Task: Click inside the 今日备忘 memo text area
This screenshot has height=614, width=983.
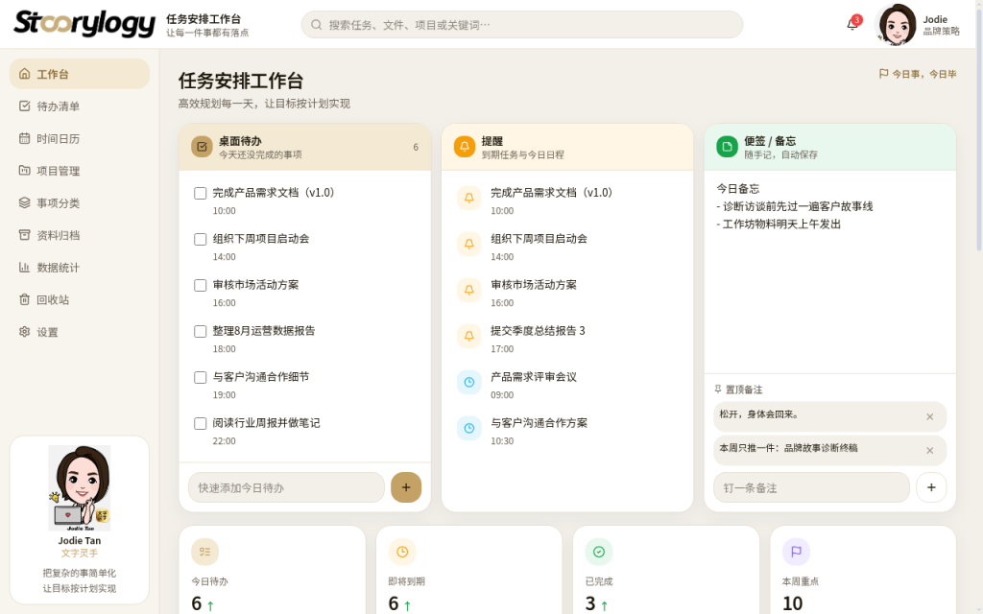Action: (830, 270)
